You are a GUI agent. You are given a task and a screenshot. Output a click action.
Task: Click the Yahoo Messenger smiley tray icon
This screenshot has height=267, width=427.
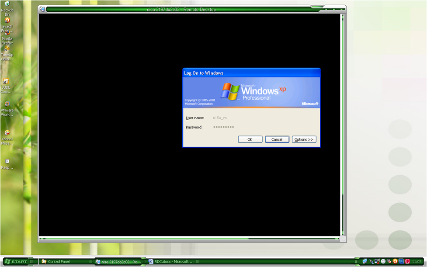pyautogui.click(x=383, y=262)
